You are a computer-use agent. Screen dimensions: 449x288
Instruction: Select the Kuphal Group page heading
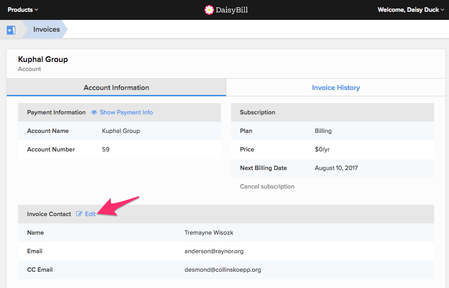[x=43, y=59]
